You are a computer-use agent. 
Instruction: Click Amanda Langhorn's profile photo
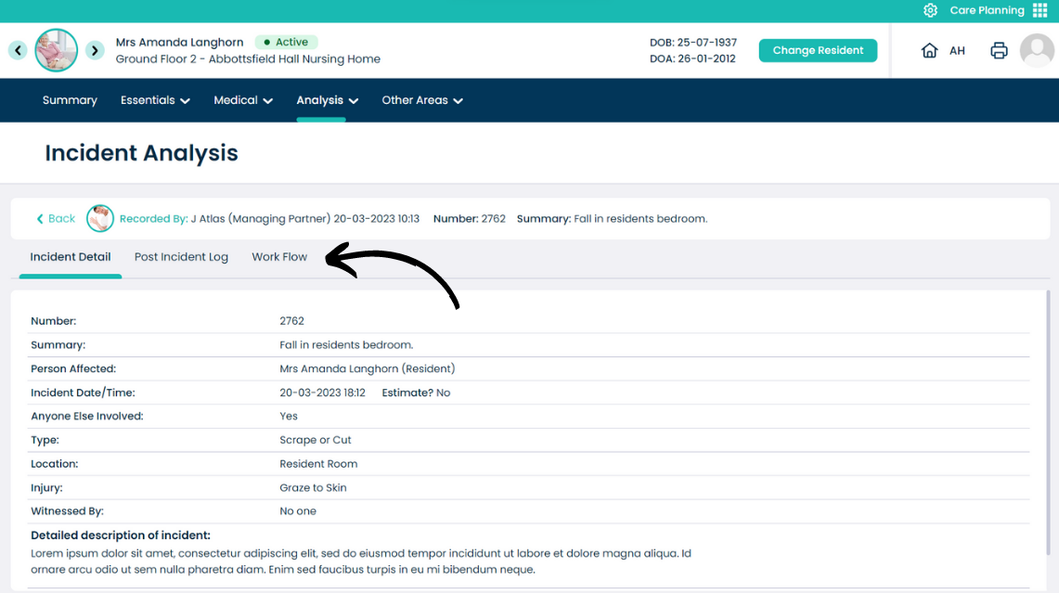(x=56, y=50)
